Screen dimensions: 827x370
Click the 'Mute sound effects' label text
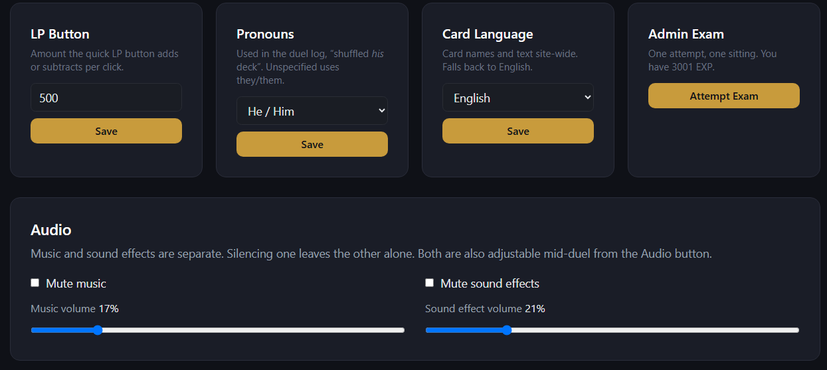pyautogui.click(x=490, y=284)
